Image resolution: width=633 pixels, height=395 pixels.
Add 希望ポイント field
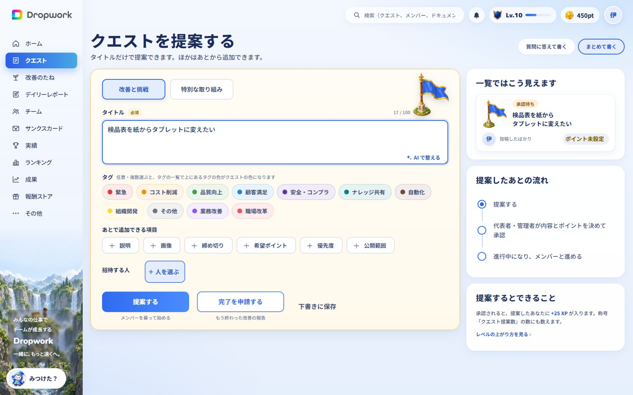tap(266, 245)
